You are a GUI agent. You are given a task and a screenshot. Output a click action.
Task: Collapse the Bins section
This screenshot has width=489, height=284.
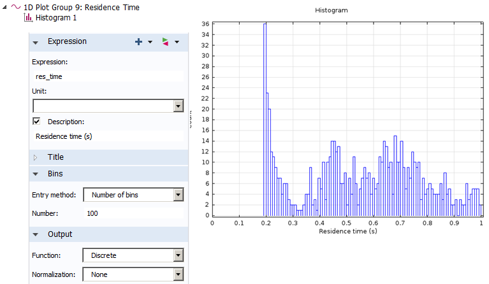[36, 174]
